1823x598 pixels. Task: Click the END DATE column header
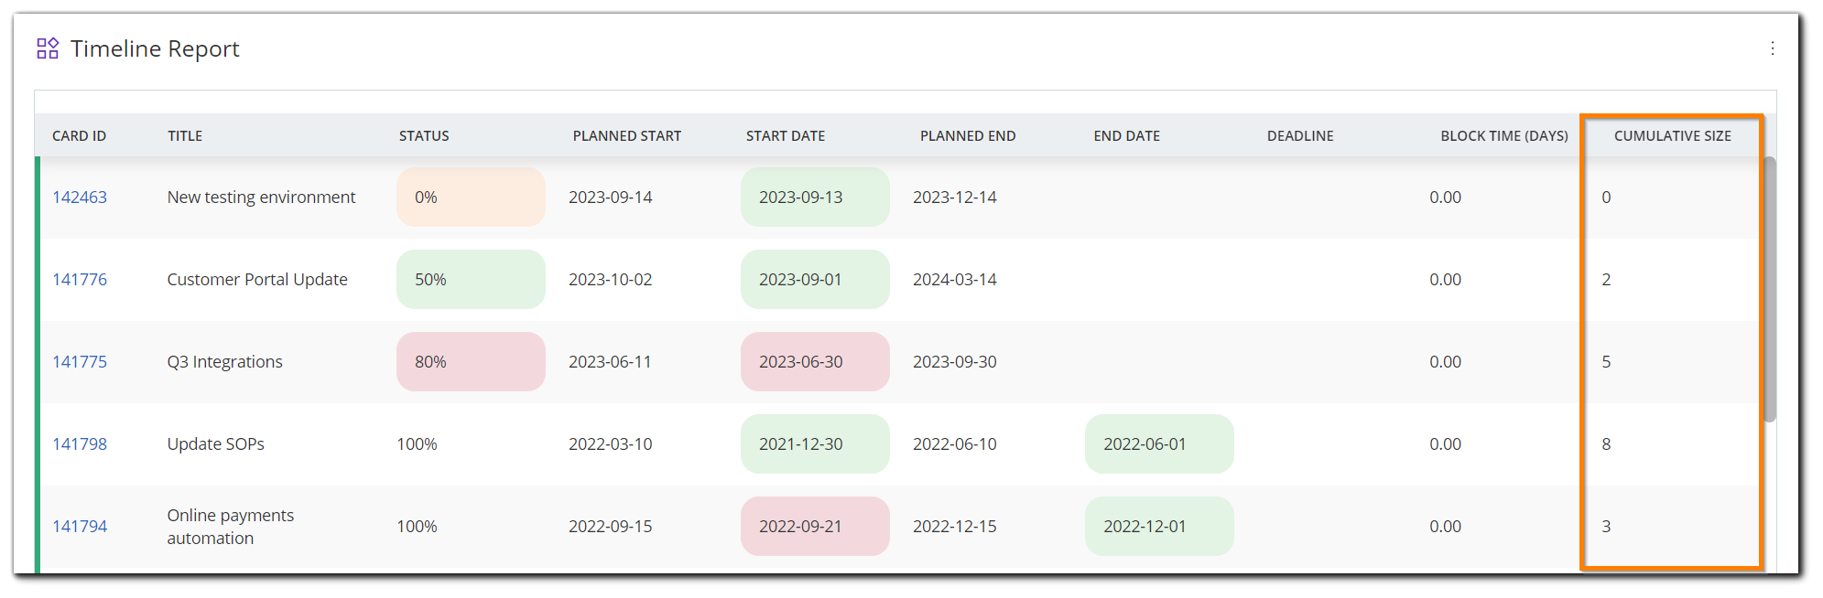tap(1126, 135)
